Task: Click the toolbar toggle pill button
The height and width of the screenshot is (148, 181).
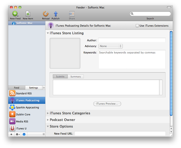Action: tap(169, 7)
